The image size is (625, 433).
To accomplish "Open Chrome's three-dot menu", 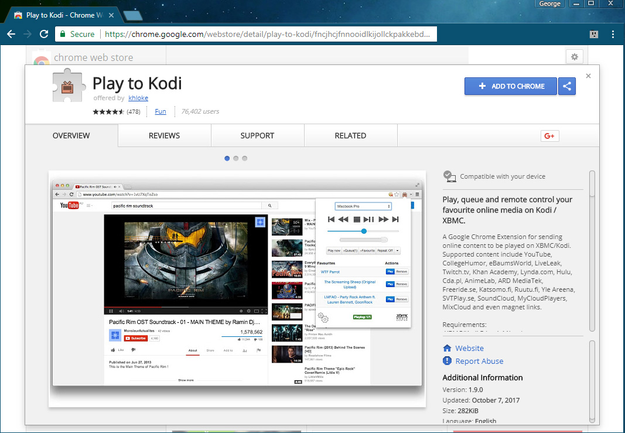I will pos(612,34).
